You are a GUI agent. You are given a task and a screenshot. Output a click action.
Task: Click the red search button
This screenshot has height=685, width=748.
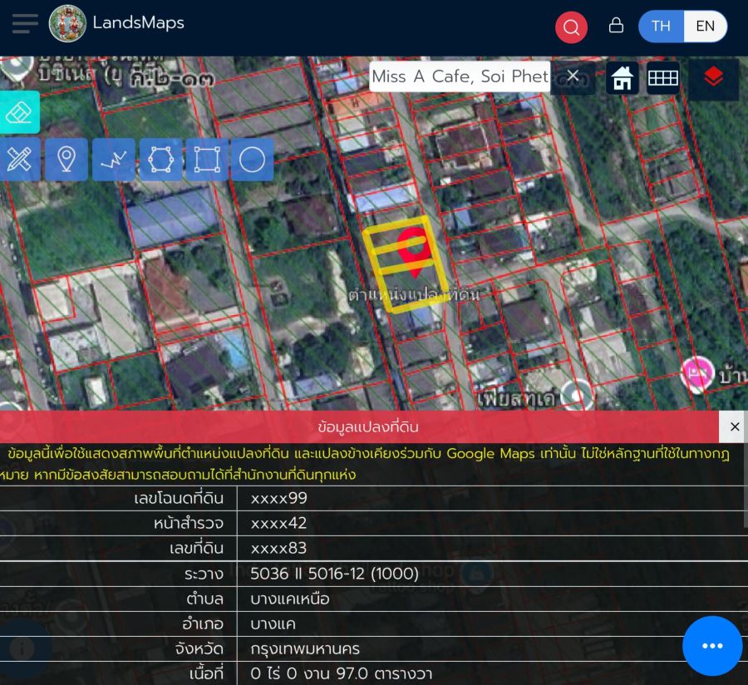(571, 27)
